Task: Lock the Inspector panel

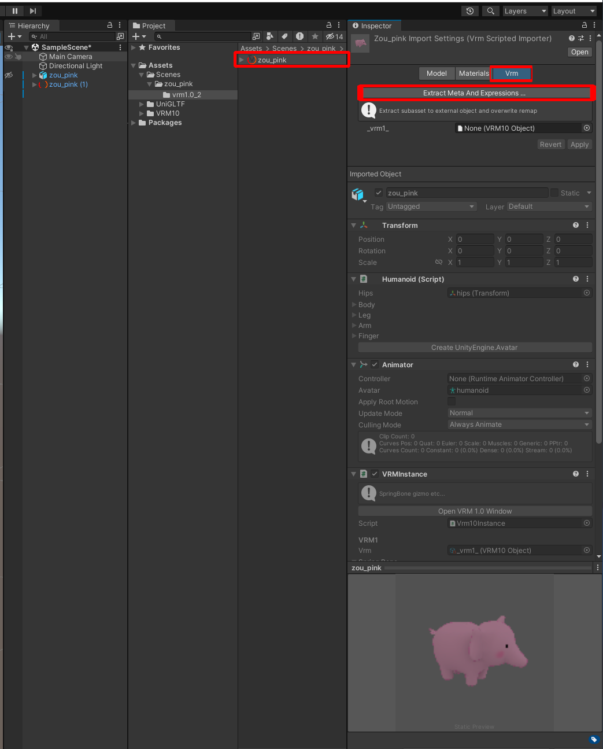Action: [584, 25]
